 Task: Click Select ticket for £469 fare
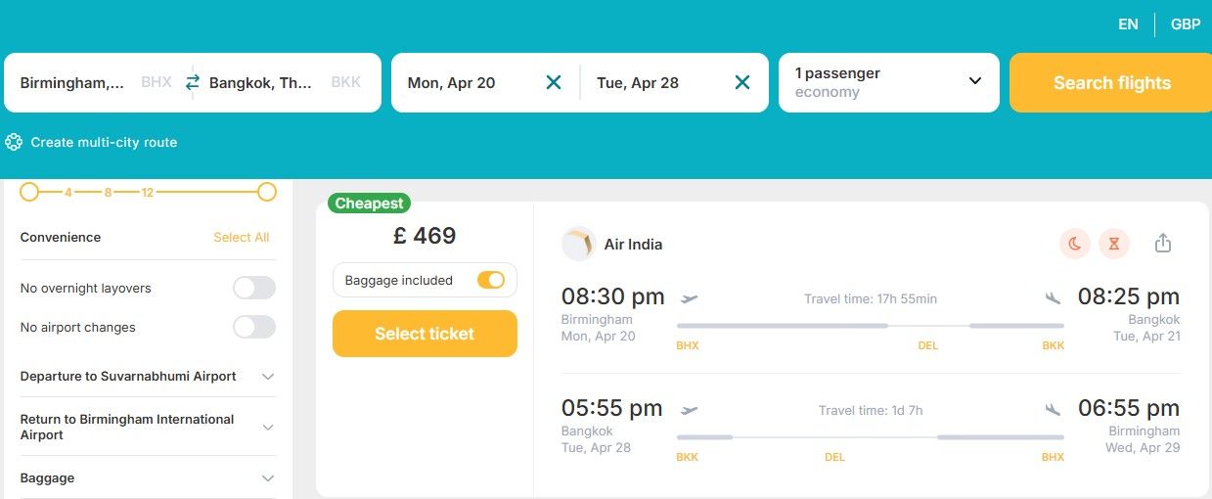tap(425, 334)
